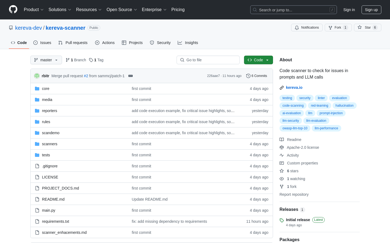Switch to the Projects tab
Viewport: 390px width, 243px height.
pos(132,43)
